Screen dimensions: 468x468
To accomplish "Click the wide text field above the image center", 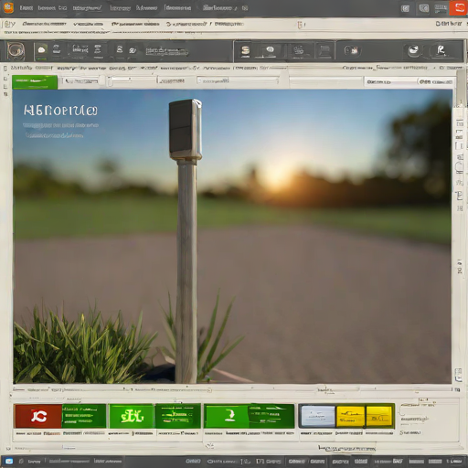I will pos(238,81).
